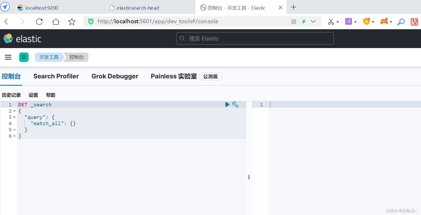The image size is (421, 215).
Task: Click the game controller icon
Action: 384,21
